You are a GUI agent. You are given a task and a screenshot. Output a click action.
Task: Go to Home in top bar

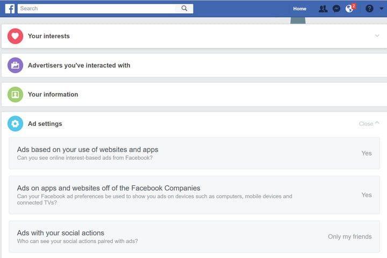[299, 9]
